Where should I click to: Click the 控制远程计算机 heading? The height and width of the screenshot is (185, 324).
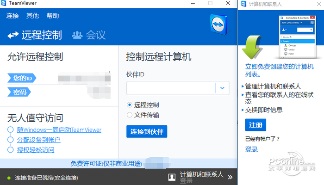point(159,57)
